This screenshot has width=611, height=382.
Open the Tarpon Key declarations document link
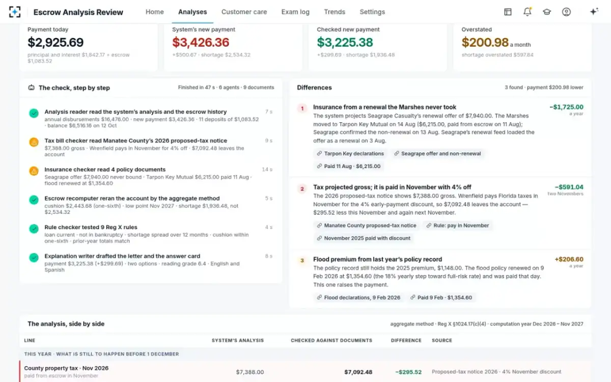tap(350, 153)
